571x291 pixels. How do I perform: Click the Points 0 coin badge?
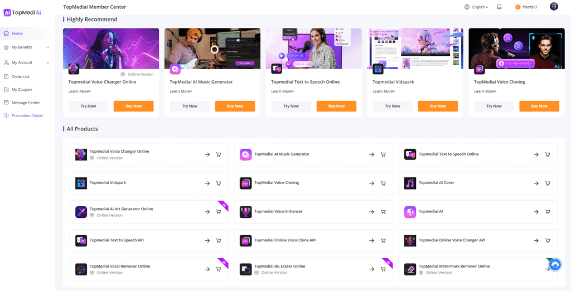pos(526,7)
